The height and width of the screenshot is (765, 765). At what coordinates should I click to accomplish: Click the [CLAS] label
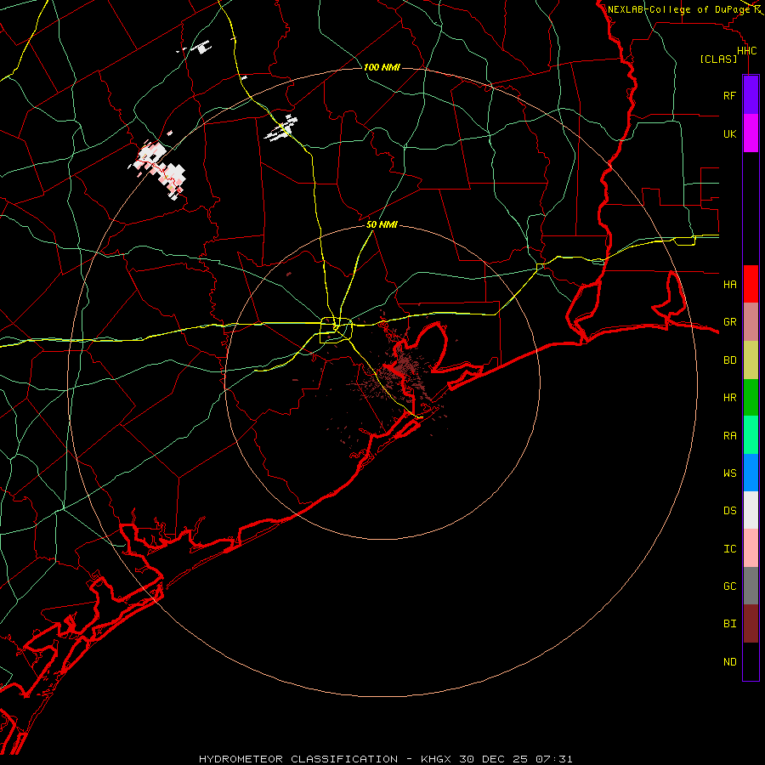click(x=718, y=59)
